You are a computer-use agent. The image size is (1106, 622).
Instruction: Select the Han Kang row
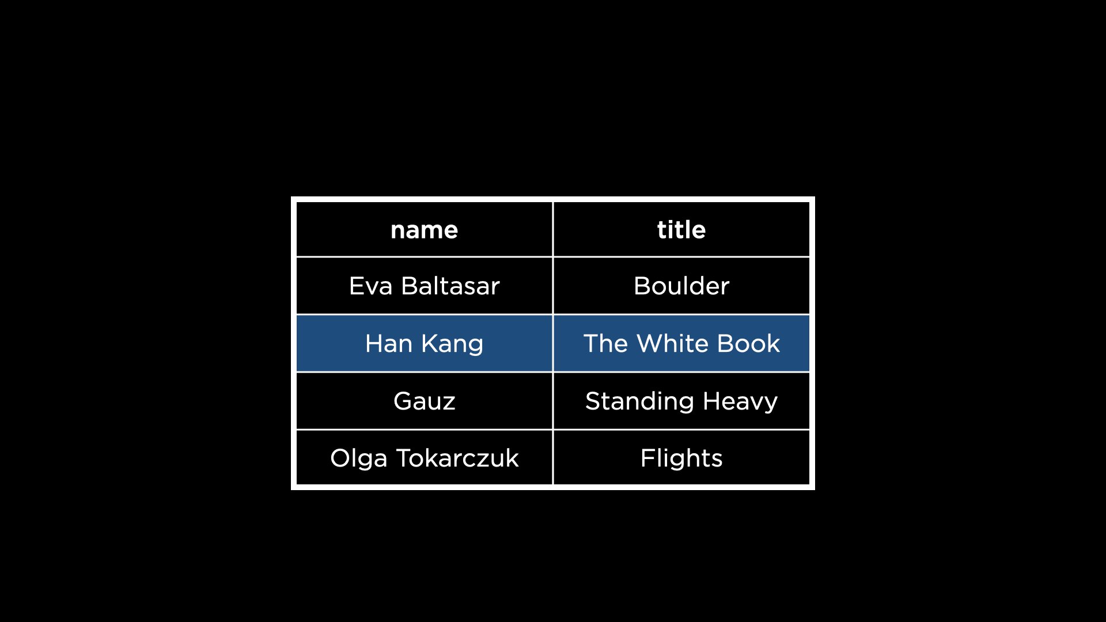click(553, 343)
